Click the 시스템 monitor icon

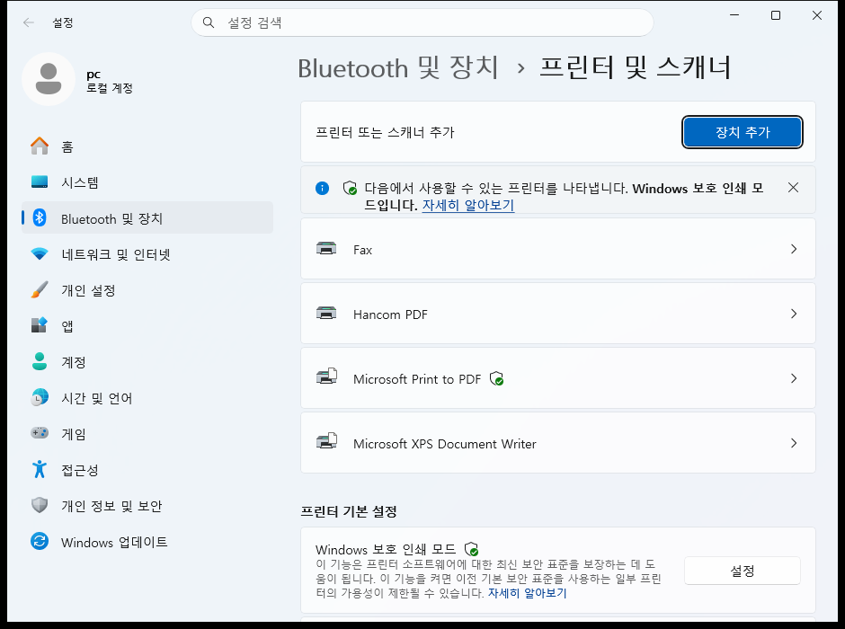pos(40,182)
